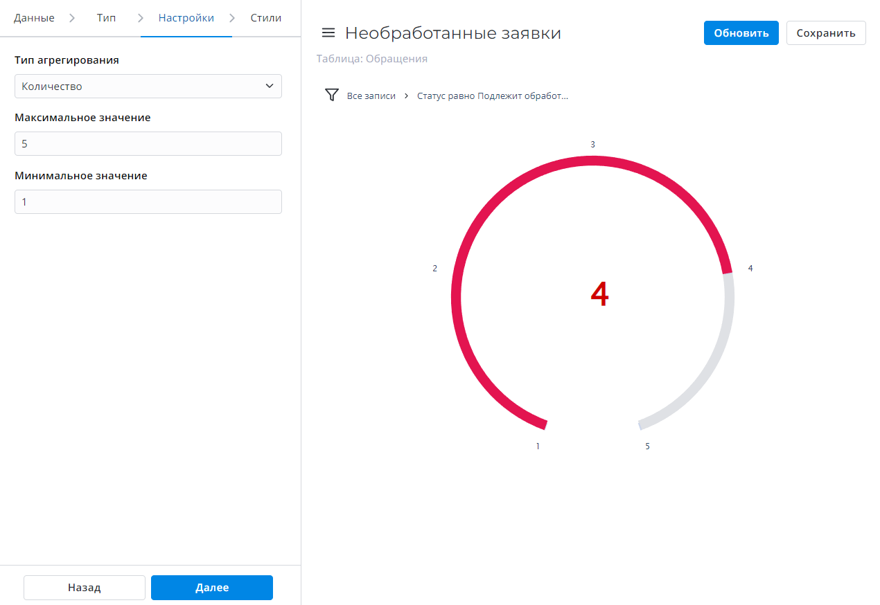Image resolution: width=880 pixels, height=605 pixels.
Task: Expand the Тип агрегирования dropdown
Action: tap(148, 87)
